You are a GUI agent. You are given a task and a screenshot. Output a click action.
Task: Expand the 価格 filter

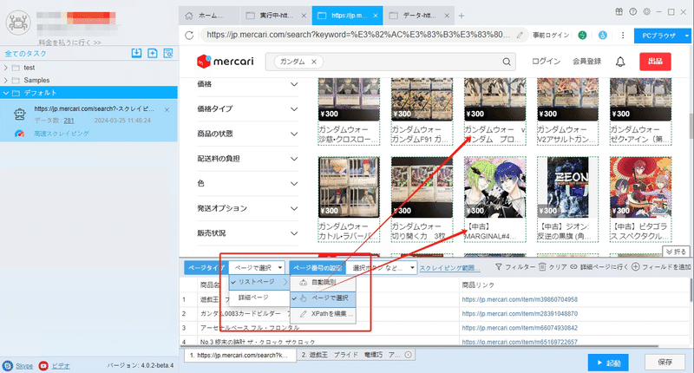coord(294,84)
